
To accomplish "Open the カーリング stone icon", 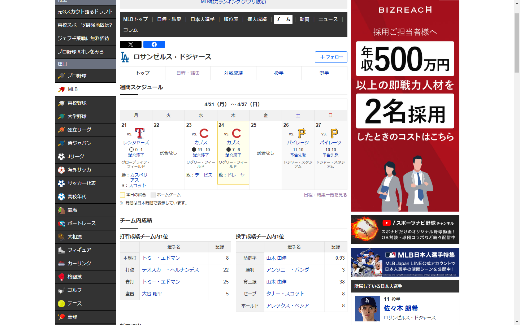I will [61, 264].
